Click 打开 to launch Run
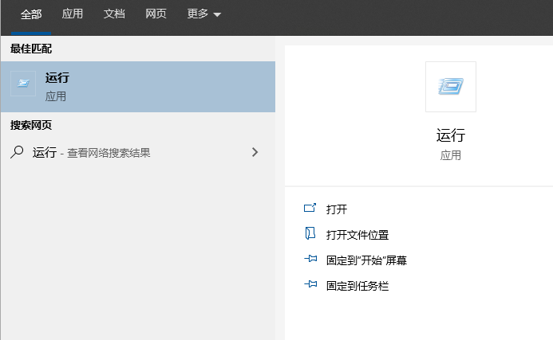Image resolution: width=553 pixels, height=340 pixels. 337,209
